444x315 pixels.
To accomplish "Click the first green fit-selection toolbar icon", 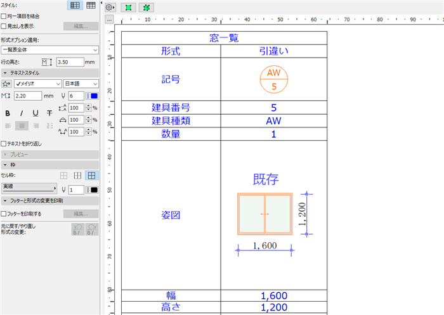I will pos(128,8).
